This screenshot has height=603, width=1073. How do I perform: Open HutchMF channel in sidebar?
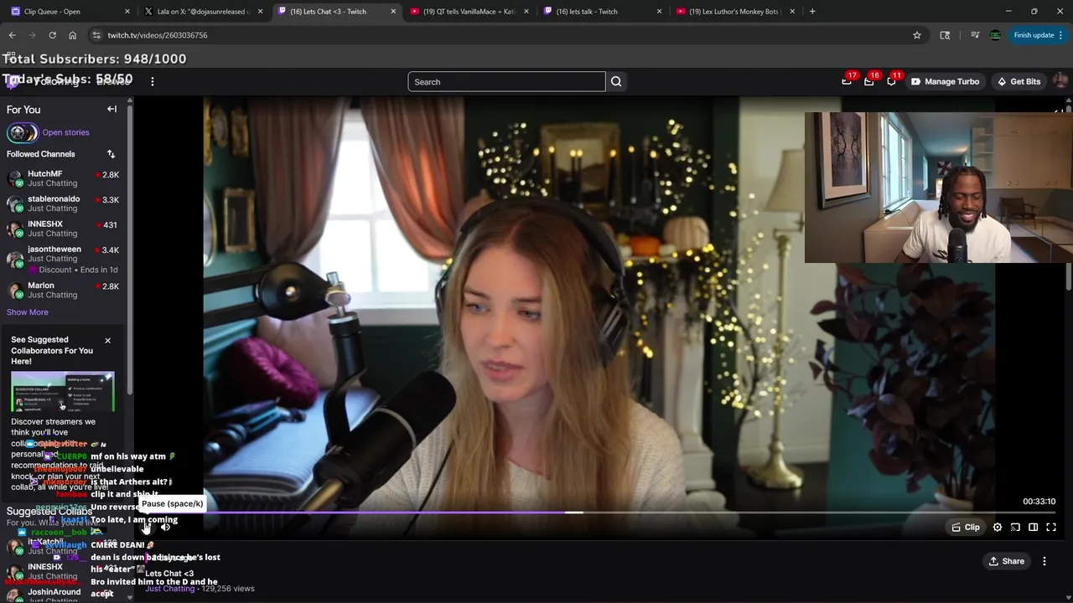click(64, 178)
